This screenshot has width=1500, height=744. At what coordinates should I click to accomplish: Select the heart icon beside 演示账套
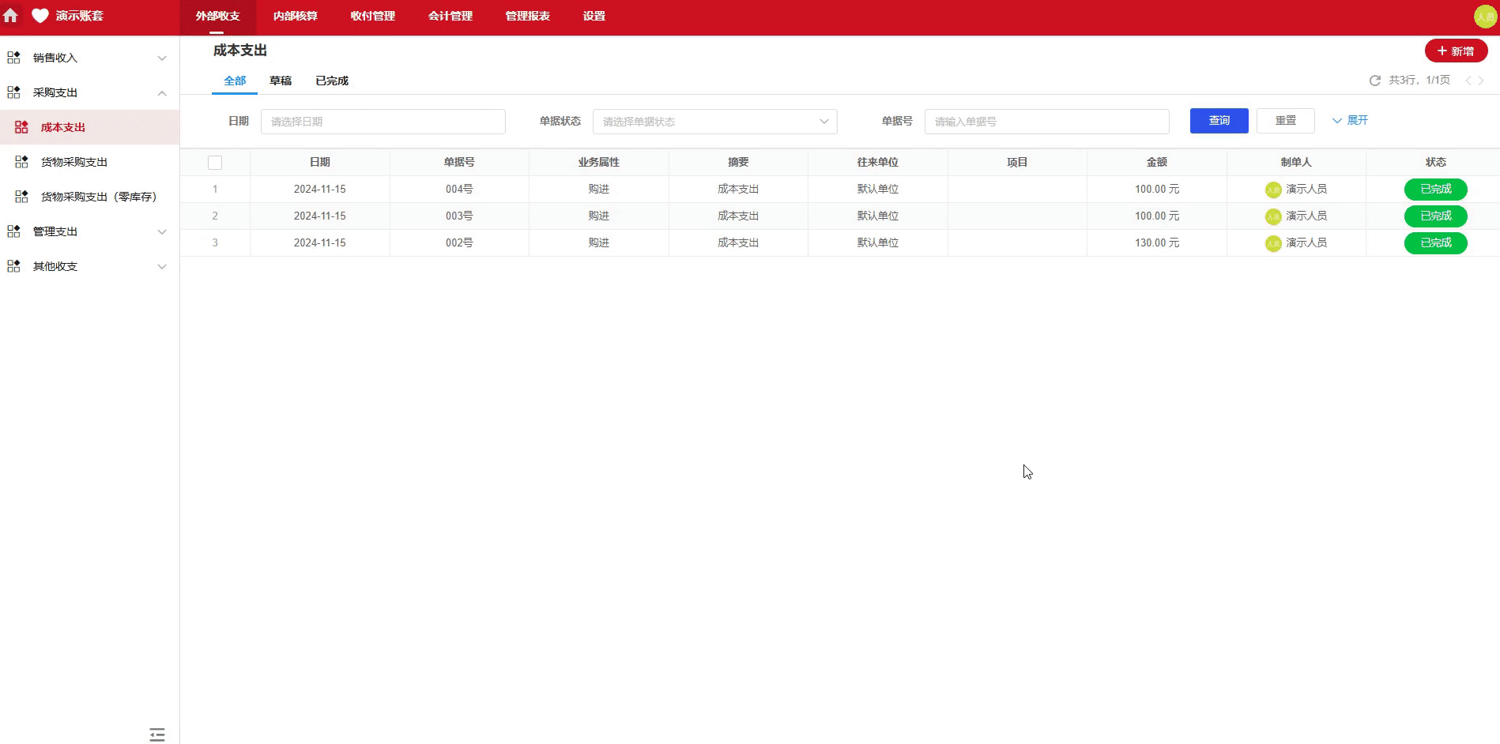tap(40, 15)
